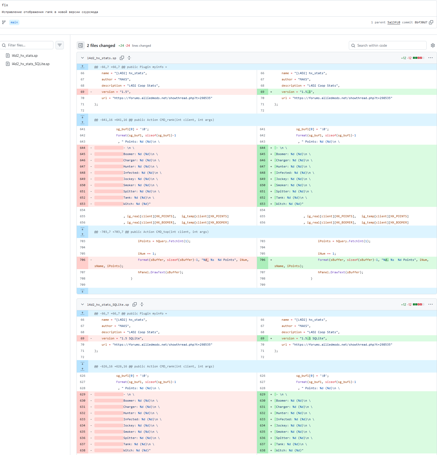The image size is (437, 455).
Task: Select the added line number 69 in l4d2_hx_stats.sp
Action: (262, 92)
